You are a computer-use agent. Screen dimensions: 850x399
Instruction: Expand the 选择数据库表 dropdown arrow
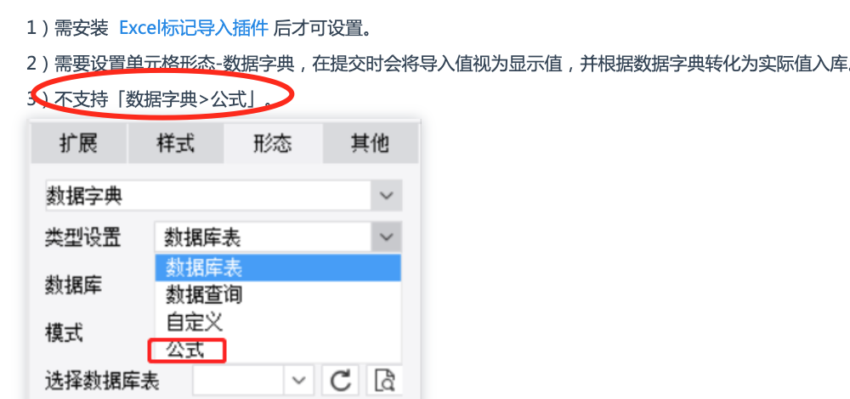pos(298,380)
